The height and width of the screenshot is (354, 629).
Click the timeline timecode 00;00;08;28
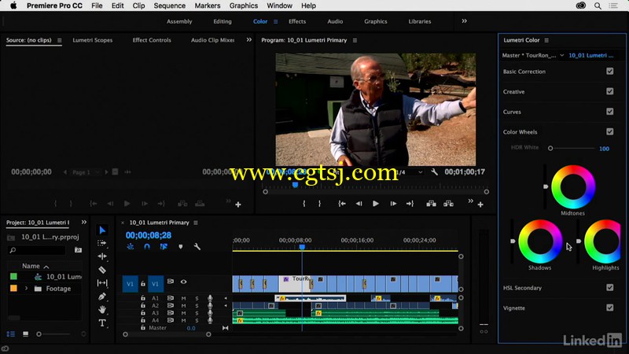click(x=149, y=235)
